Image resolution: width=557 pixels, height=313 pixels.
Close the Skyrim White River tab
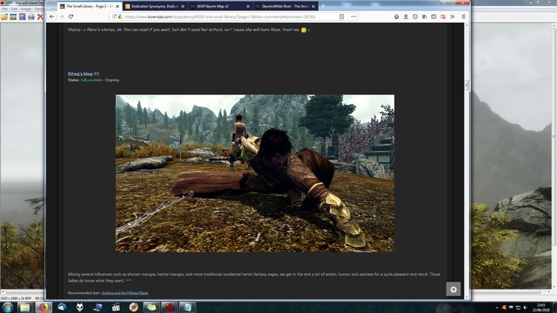click(x=313, y=7)
